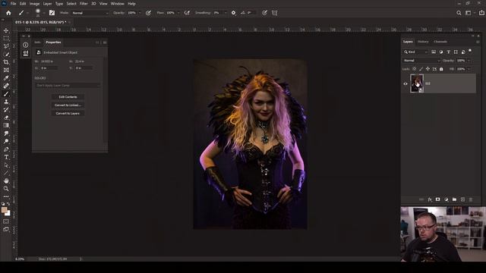The image size is (486, 273).
Task: Open the Smoothing value dropdown
Action: point(225,13)
